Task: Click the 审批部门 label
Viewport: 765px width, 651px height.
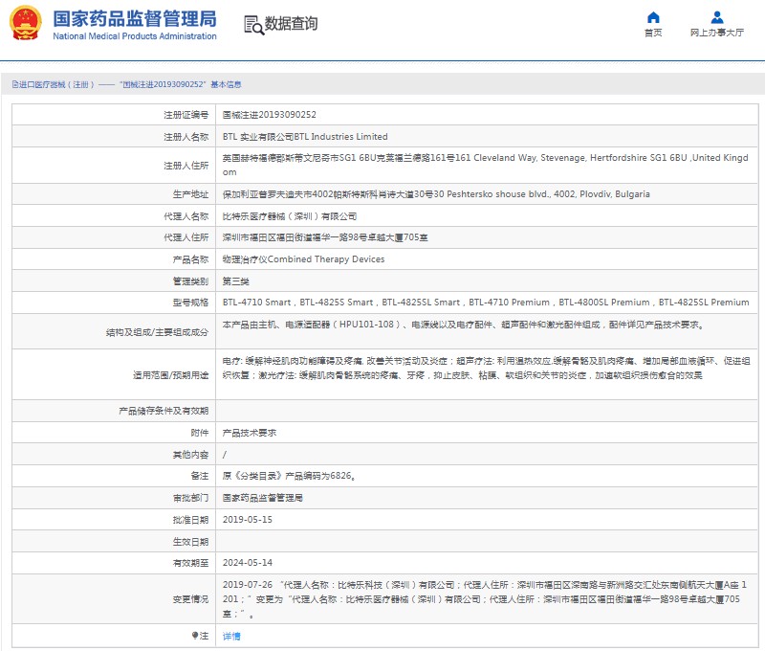Action: click(190, 498)
